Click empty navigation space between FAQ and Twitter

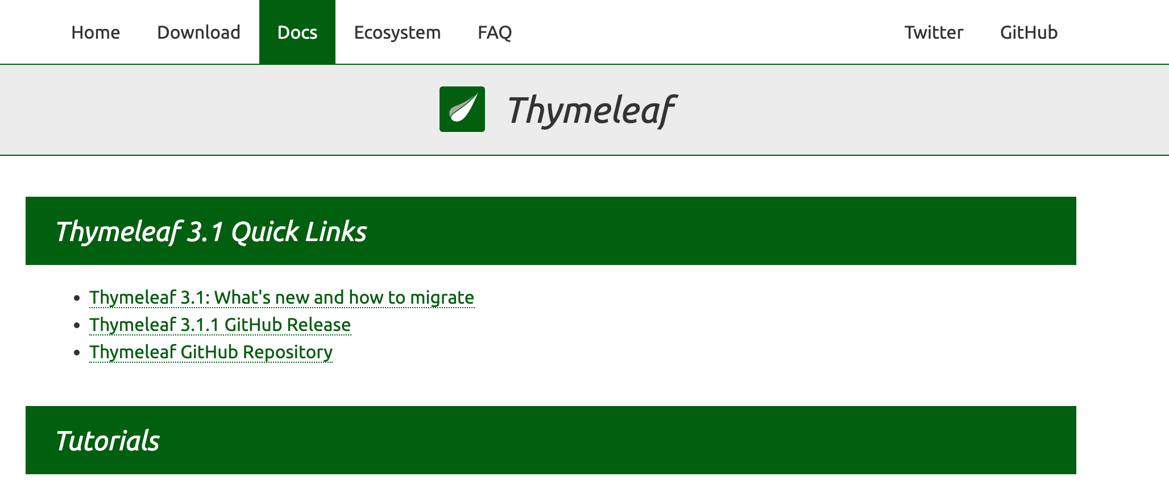coord(708,32)
